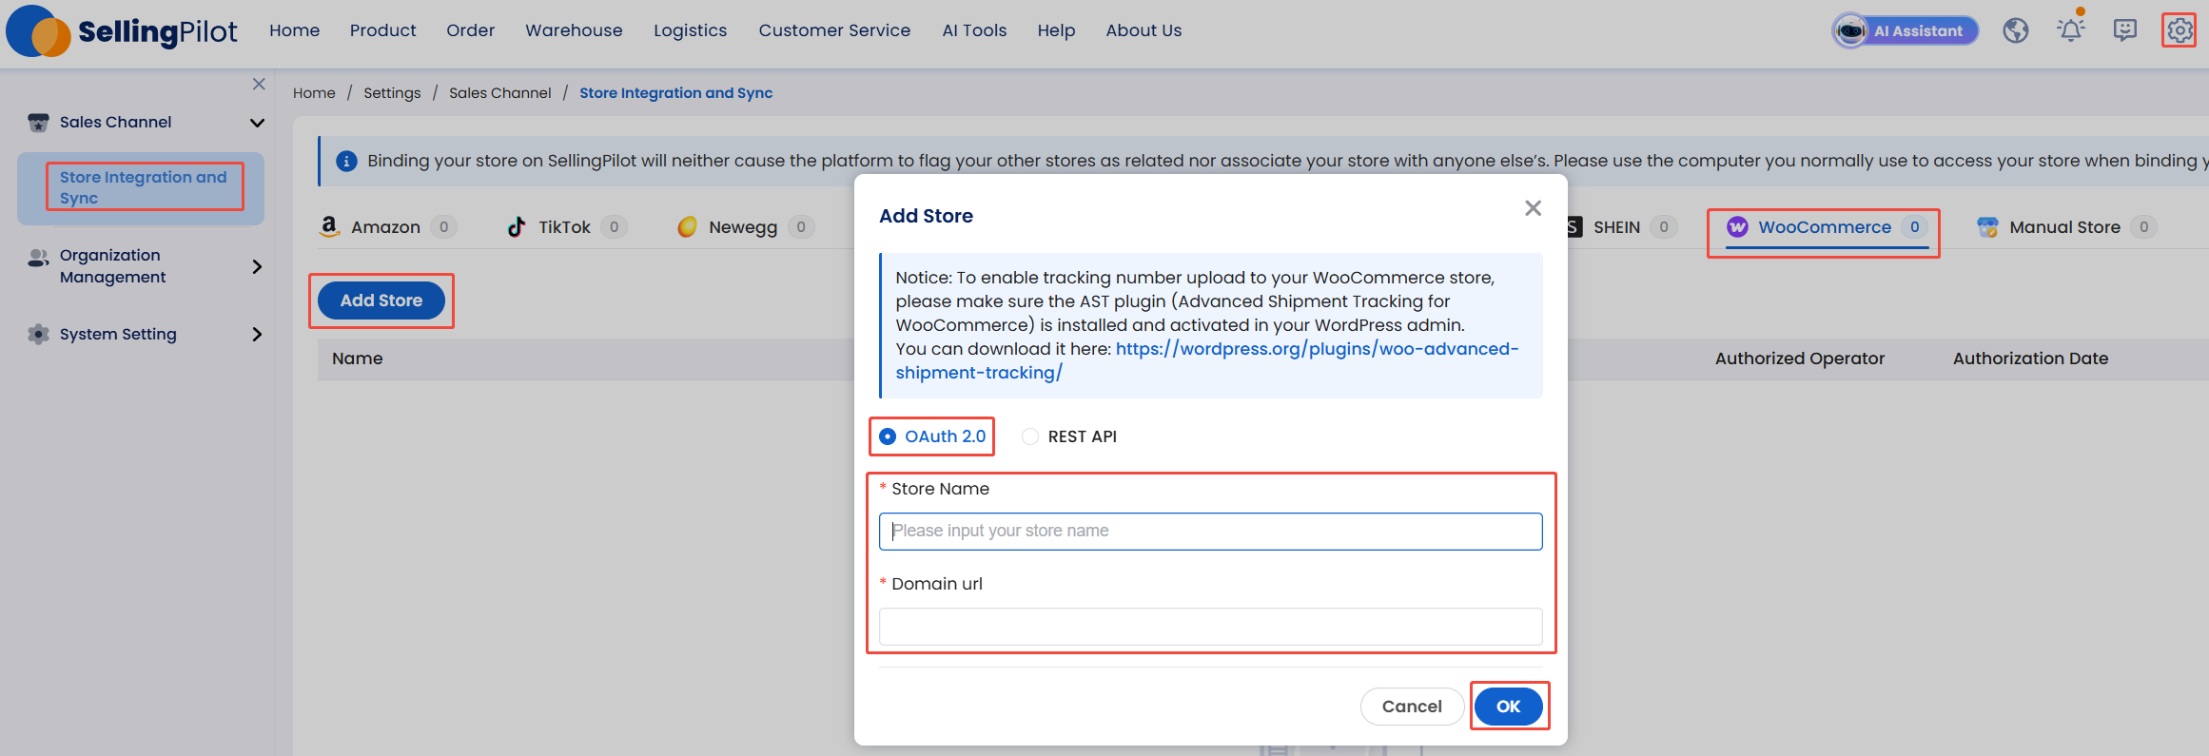The width and height of the screenshot is (2209, 756).
Task: Click the Manual Store icon
Action: pyautogui.click(x=1987, y=226)
